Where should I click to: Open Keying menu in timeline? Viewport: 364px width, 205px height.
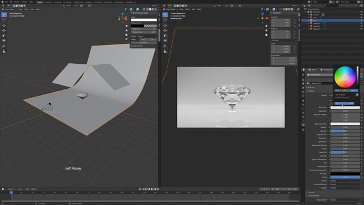click(20, 189)
